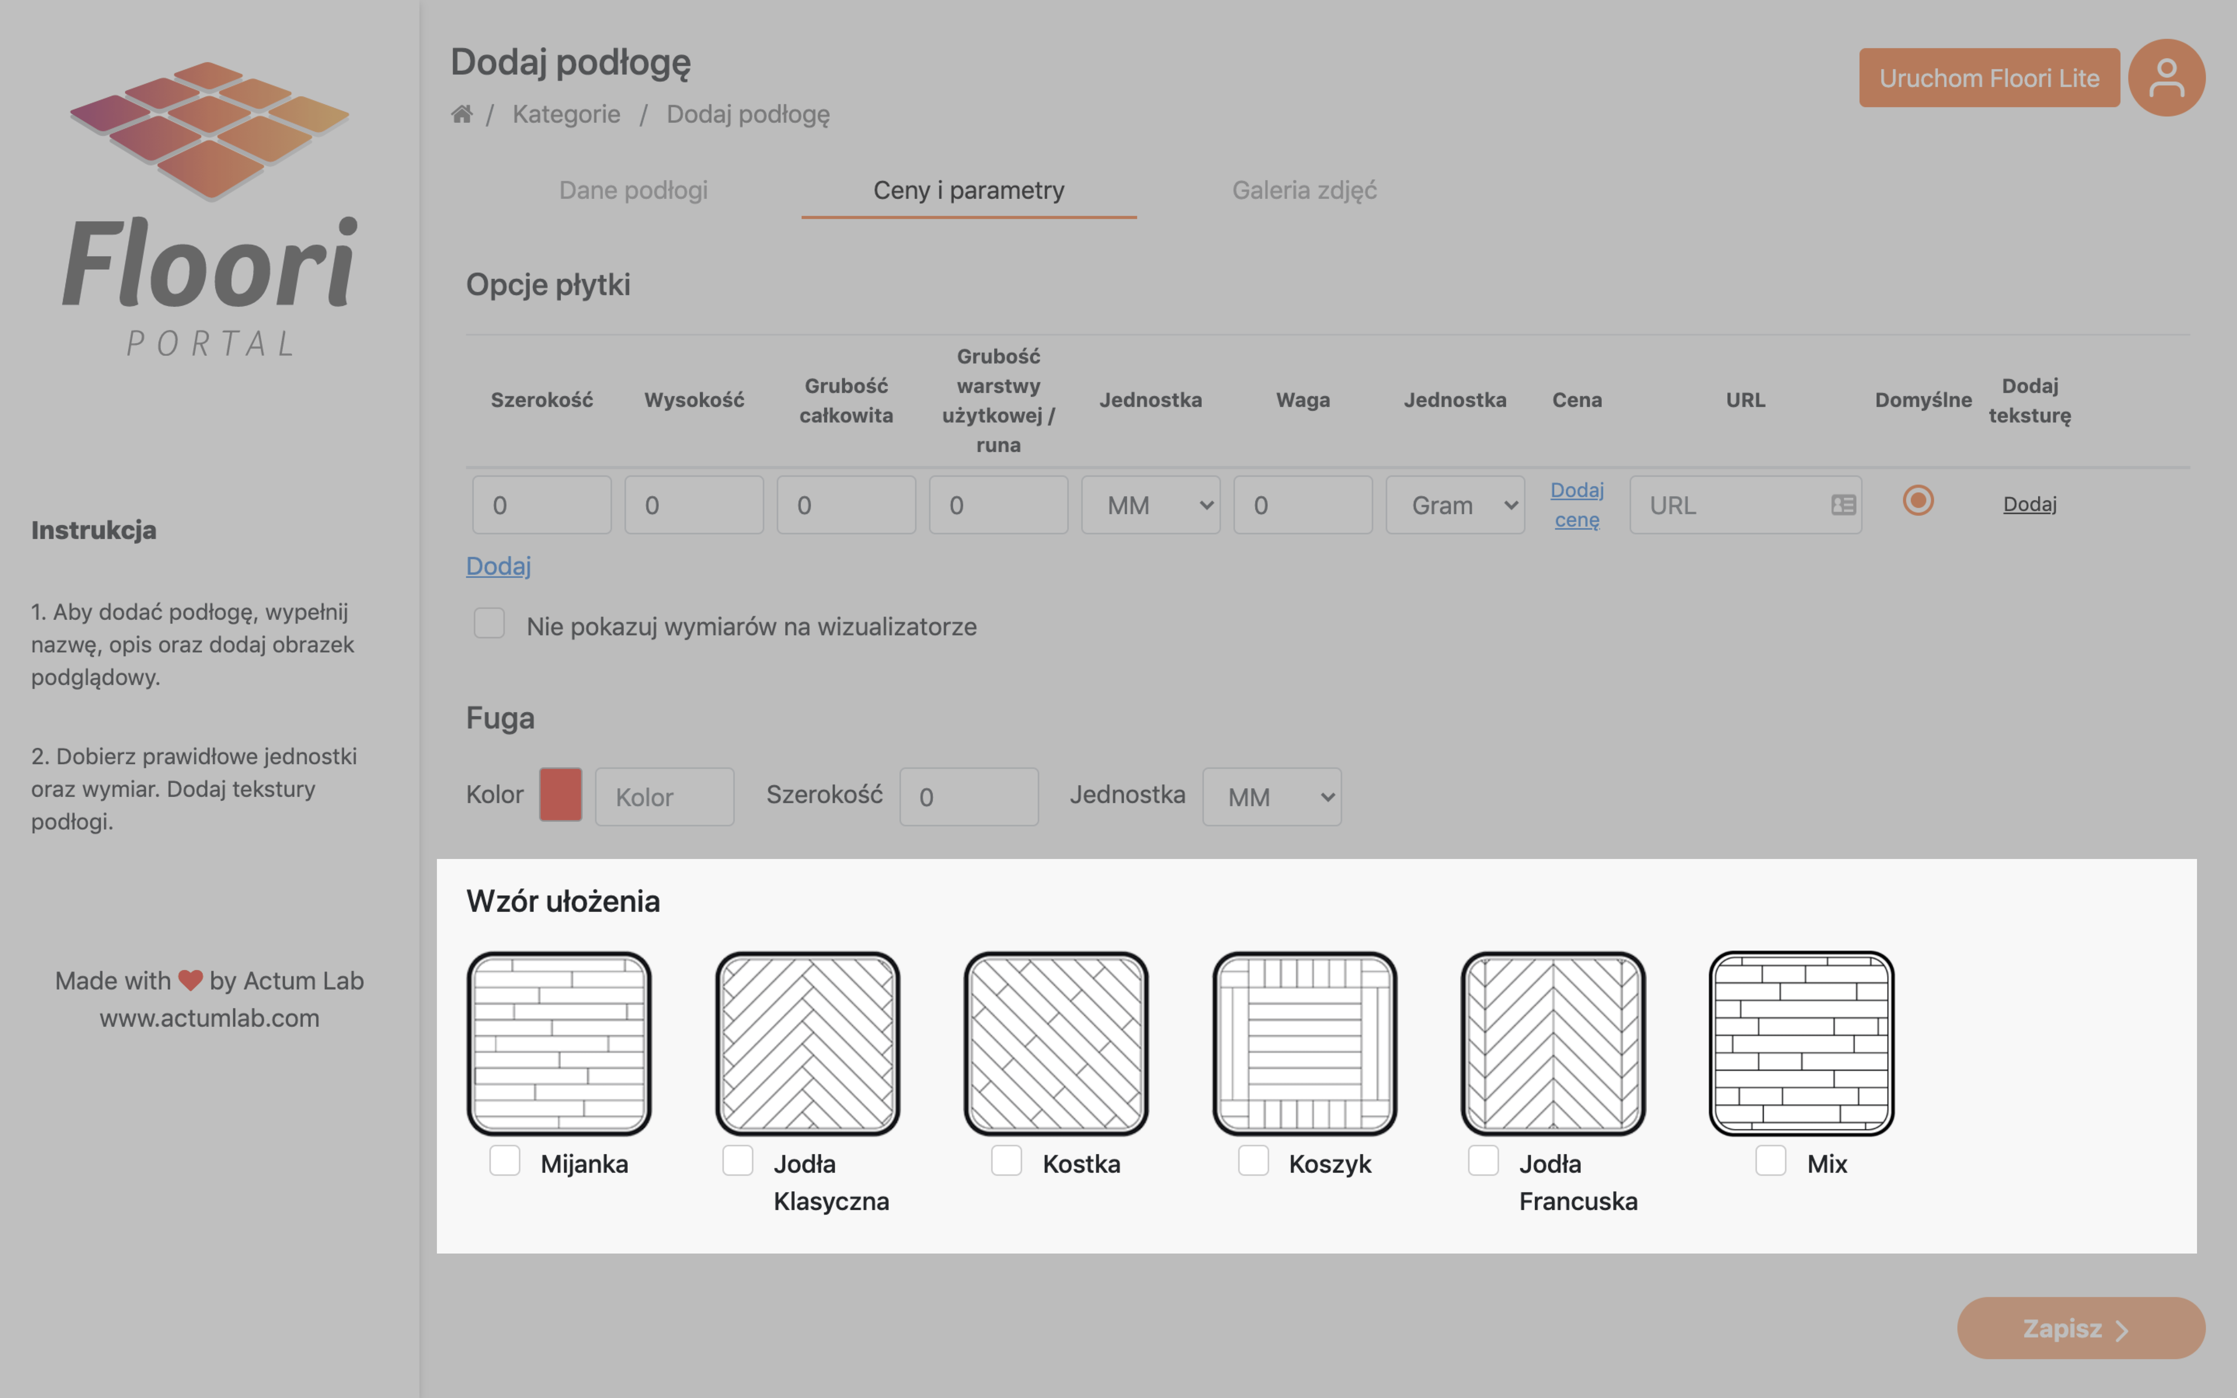Click Dodaj podłogę breadcrumb item
Viewport: 2237px width, 1398px height.
[x=748, y=115]
